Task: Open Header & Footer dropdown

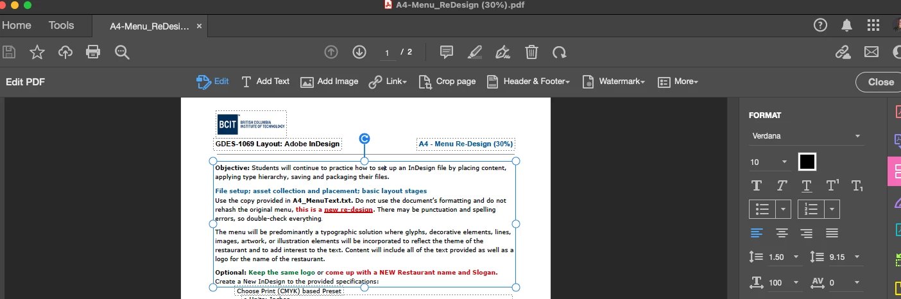Action: (528, 81)
